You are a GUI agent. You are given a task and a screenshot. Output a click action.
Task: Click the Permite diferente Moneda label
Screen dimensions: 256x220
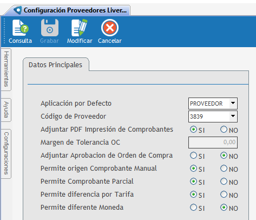pos(82,208)
